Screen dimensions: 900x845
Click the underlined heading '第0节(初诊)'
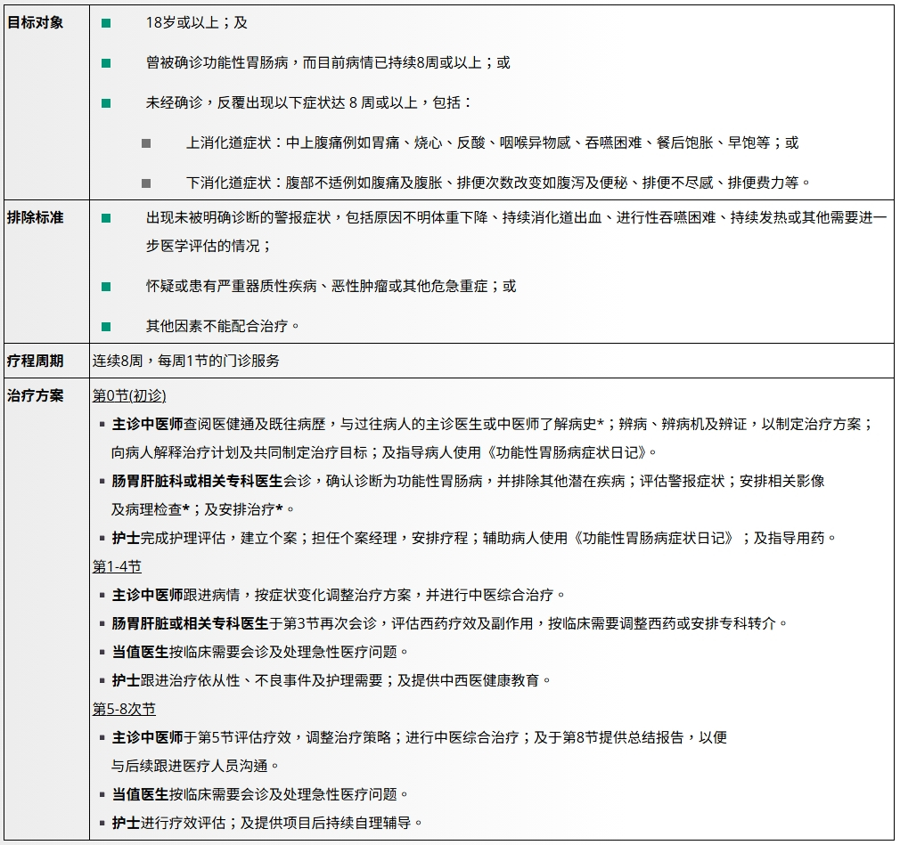point(129,396)
